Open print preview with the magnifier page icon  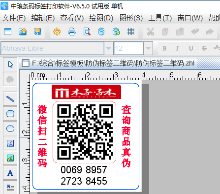pyautogui.click(x=87, y=32)
